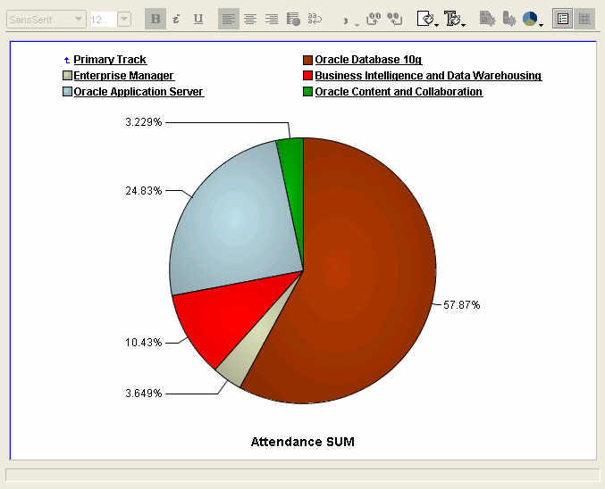Click the Enterprise Manager beige legend swatch
The height and width of the screenshot is (489, 605).
pos(68,76)
